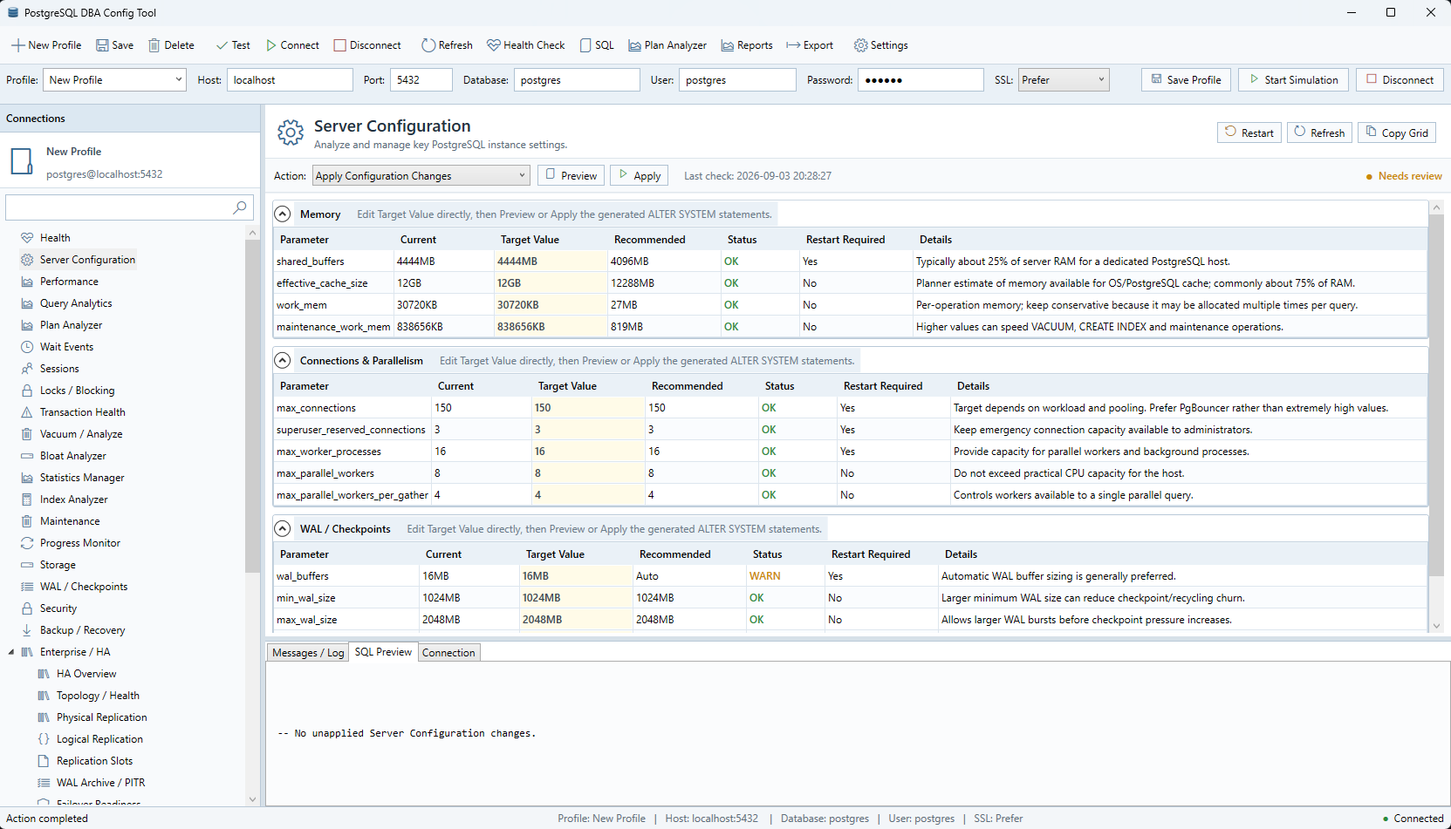Click the Apply button
The image size is (1451, 829).
point(640,176)
